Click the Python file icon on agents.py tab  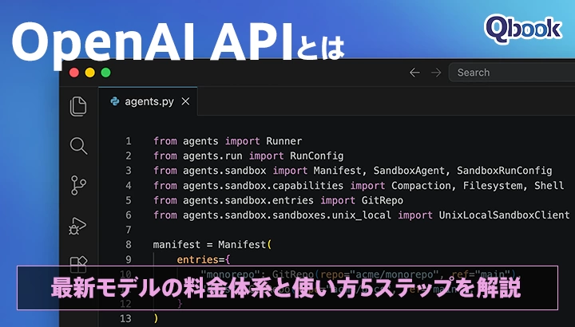click(115, 101)
